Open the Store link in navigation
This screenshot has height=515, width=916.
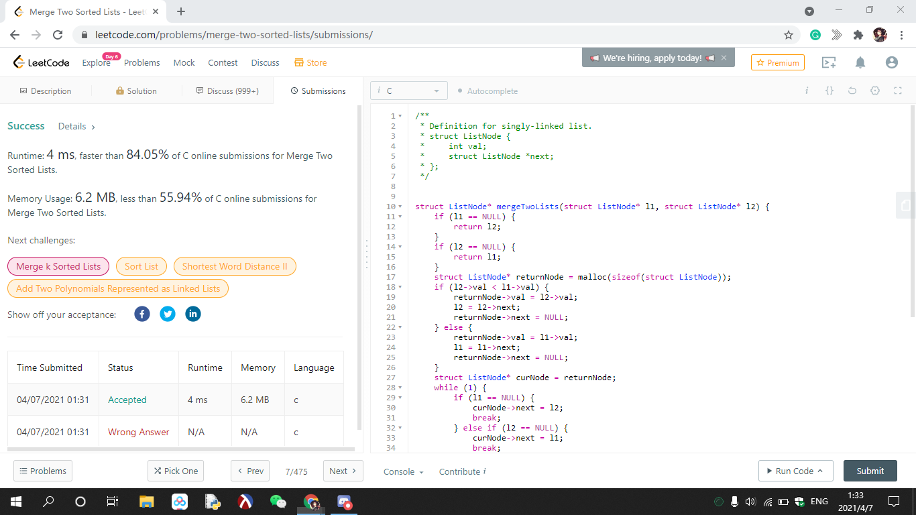coord(310,62)
